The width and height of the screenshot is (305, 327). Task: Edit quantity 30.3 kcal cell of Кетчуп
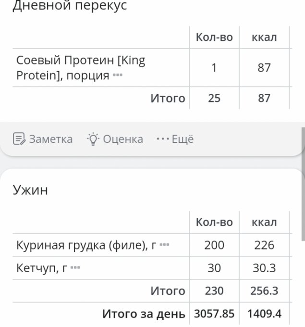pyautogui.click(x=264, y=268)
